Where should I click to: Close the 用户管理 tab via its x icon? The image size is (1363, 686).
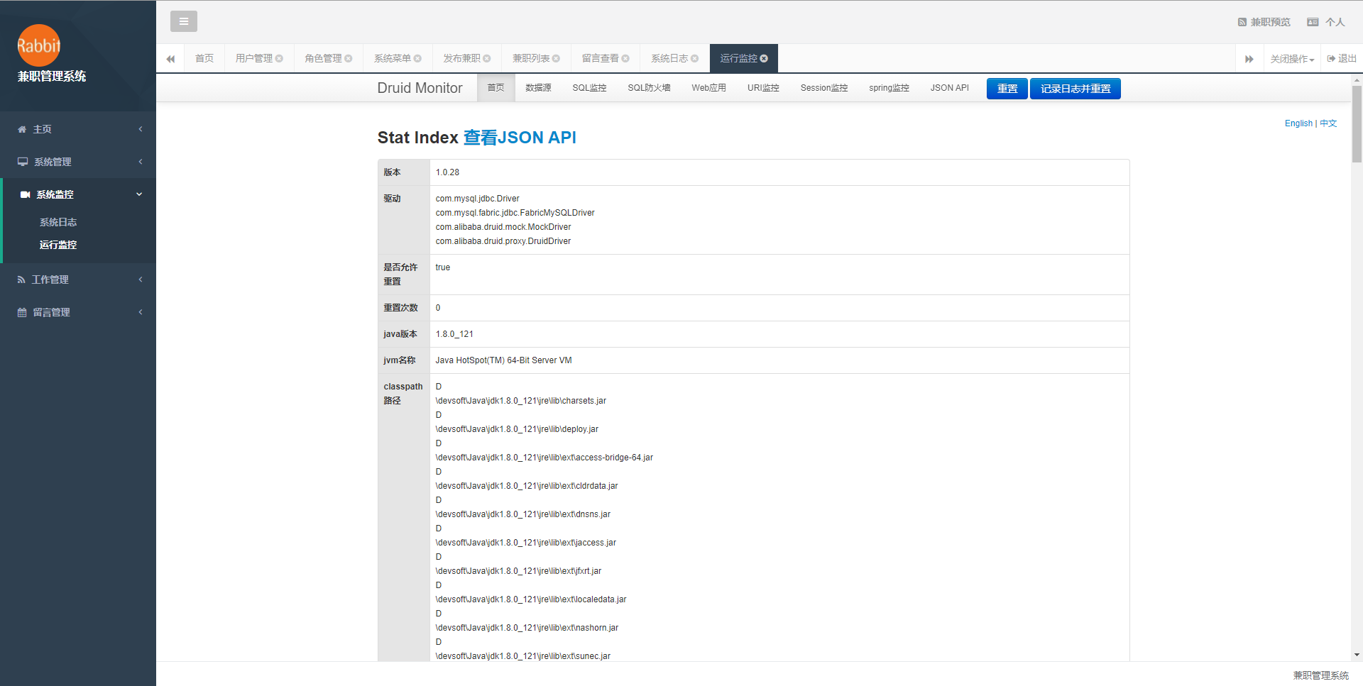pos(279,58)
